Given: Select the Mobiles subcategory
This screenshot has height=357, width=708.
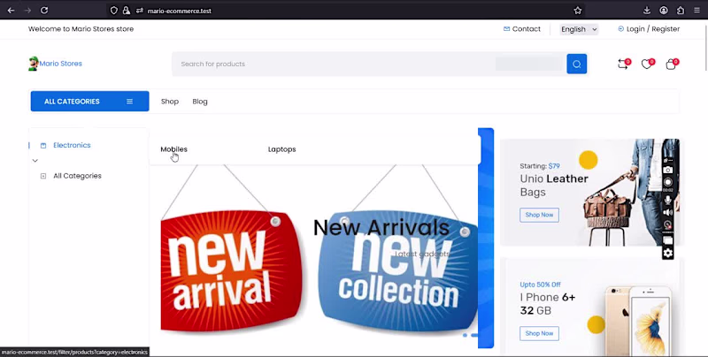Looking at the screenshot, I should click(173, 149).
